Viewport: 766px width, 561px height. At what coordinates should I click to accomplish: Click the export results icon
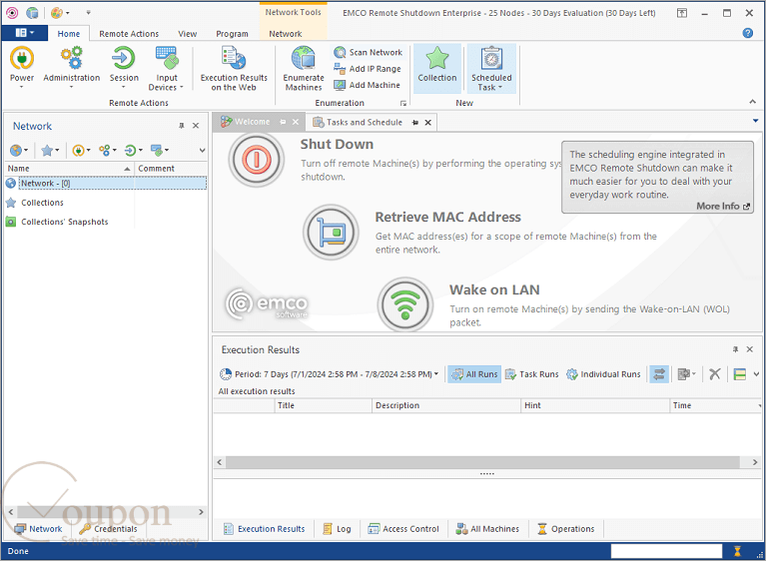click(686, 374)
